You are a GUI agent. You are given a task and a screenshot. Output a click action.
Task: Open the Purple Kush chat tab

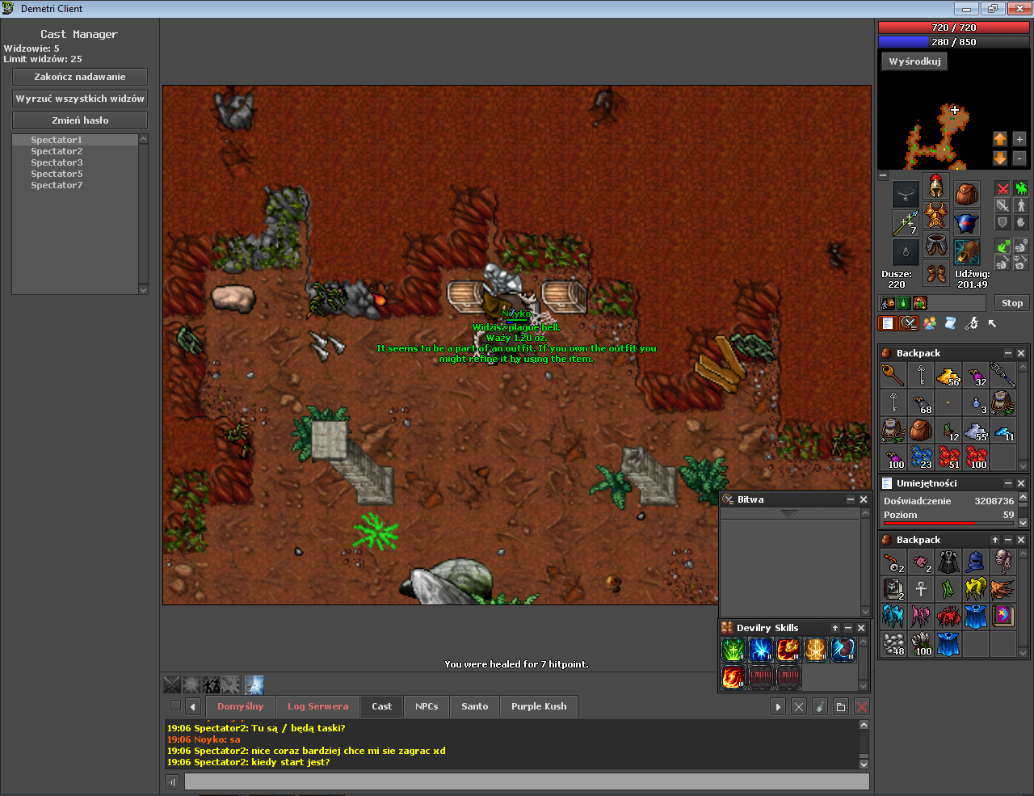539,706
